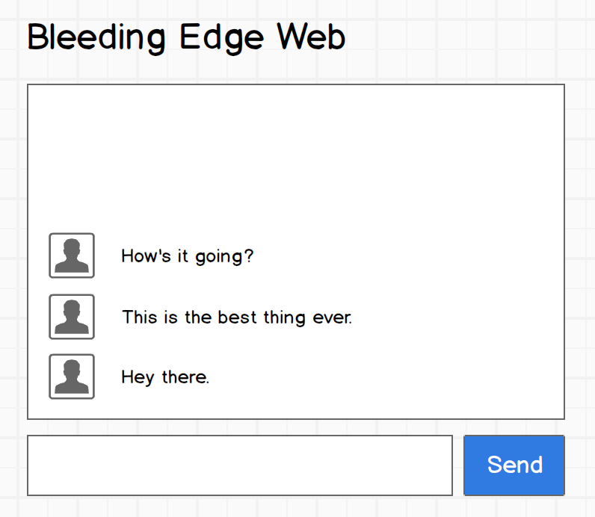Open the user avatar beside "Hey there."
Viewport: 595px width, 517px height.
click(72, 377)
